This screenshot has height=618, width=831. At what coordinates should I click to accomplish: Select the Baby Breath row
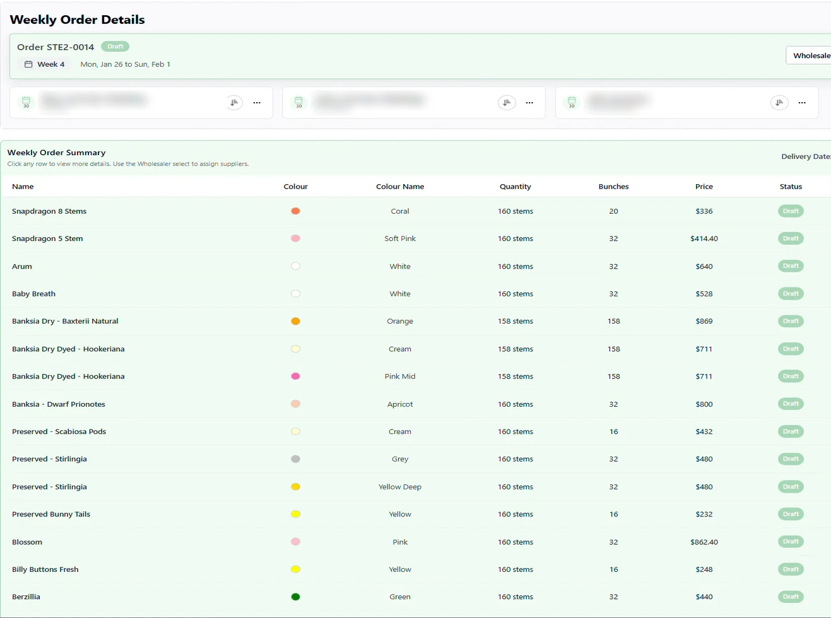point(416,294)
